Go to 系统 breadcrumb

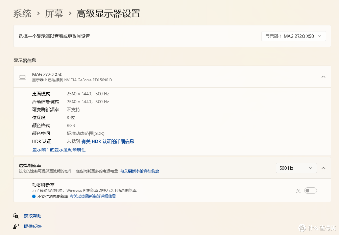click(x=22, y=13)
